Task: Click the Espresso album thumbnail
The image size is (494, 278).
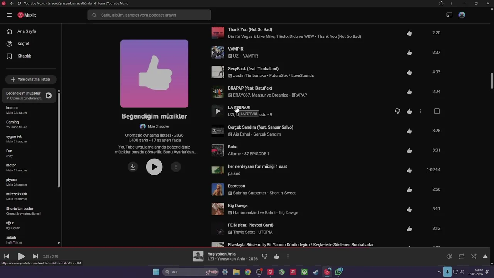Action: tap(218, 190)
